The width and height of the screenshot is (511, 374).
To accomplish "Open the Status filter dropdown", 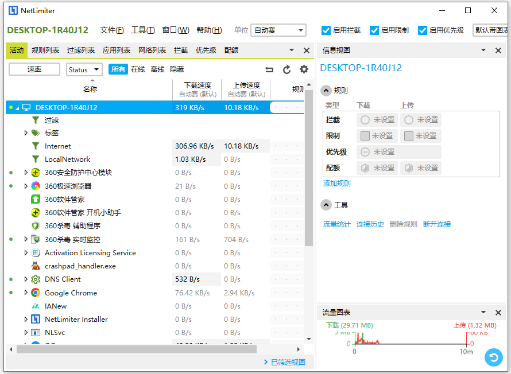I will pos(84,69).
